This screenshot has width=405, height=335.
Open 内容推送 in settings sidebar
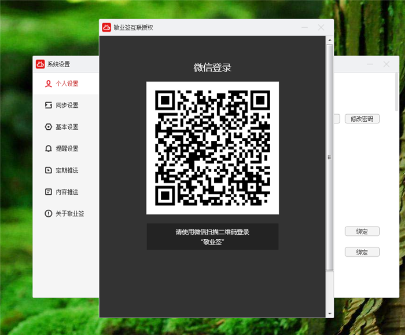coord(66,192)
